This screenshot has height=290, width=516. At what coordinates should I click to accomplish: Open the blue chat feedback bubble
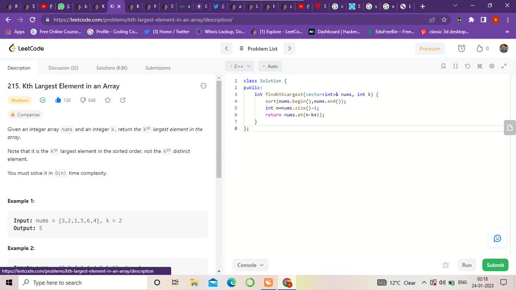pyautogui.click(x=498, y=238)
